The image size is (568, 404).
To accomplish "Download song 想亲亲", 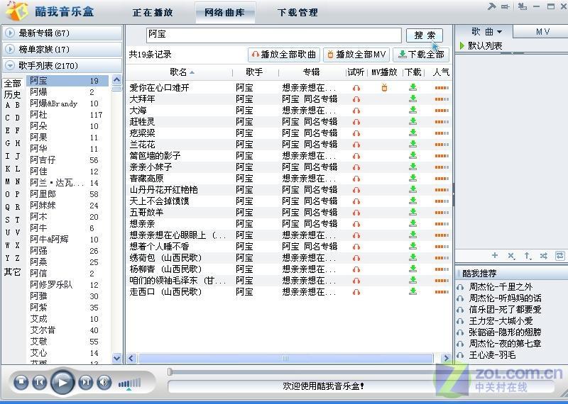I will click(x=413, y=223).
